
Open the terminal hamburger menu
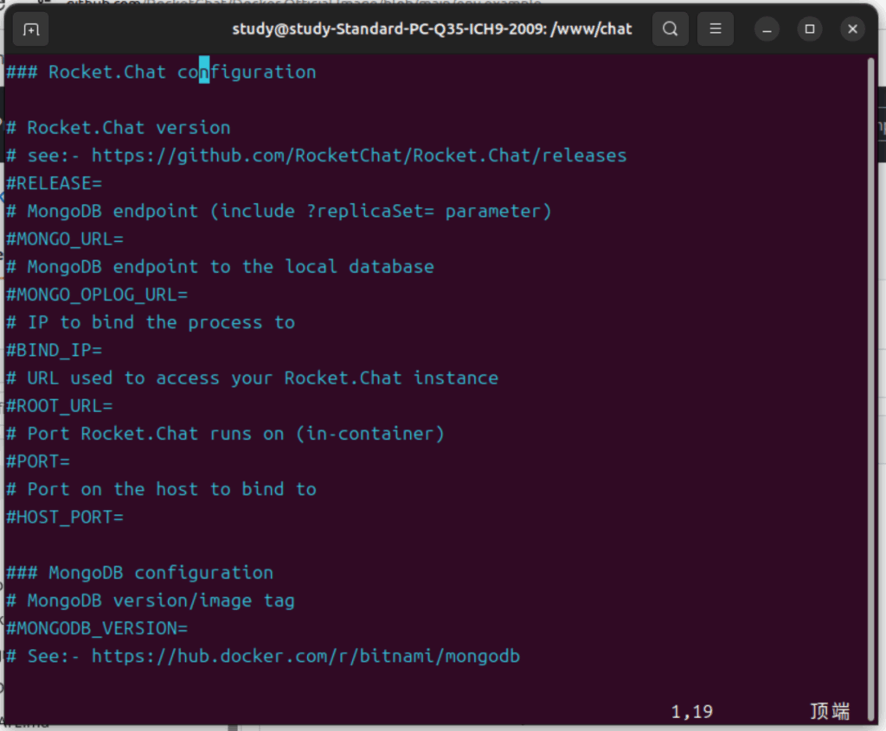716,29
